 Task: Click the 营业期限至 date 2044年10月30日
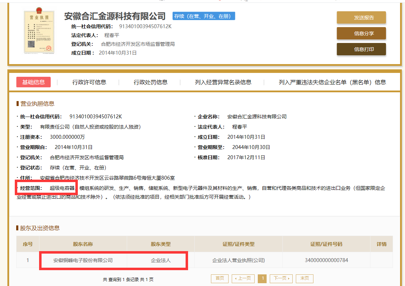pos(251,147)
